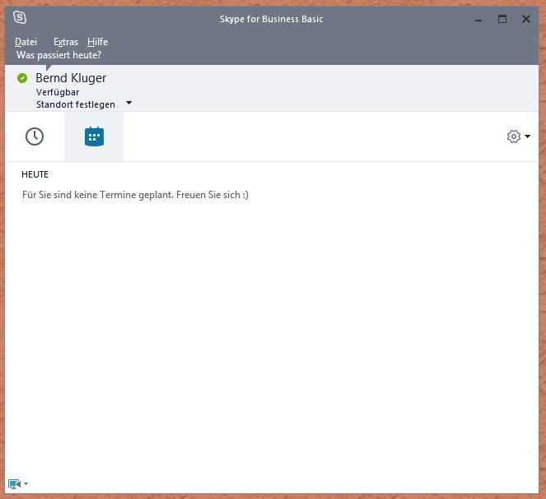Screen dimensions: 546x499
Task: Open the Datei menu
Action: click(26, 42)
